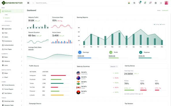The height and width of the screenshot is (106, 171).
Task: Click the teal Expense dollar icon
Action: tap(141, 52)
